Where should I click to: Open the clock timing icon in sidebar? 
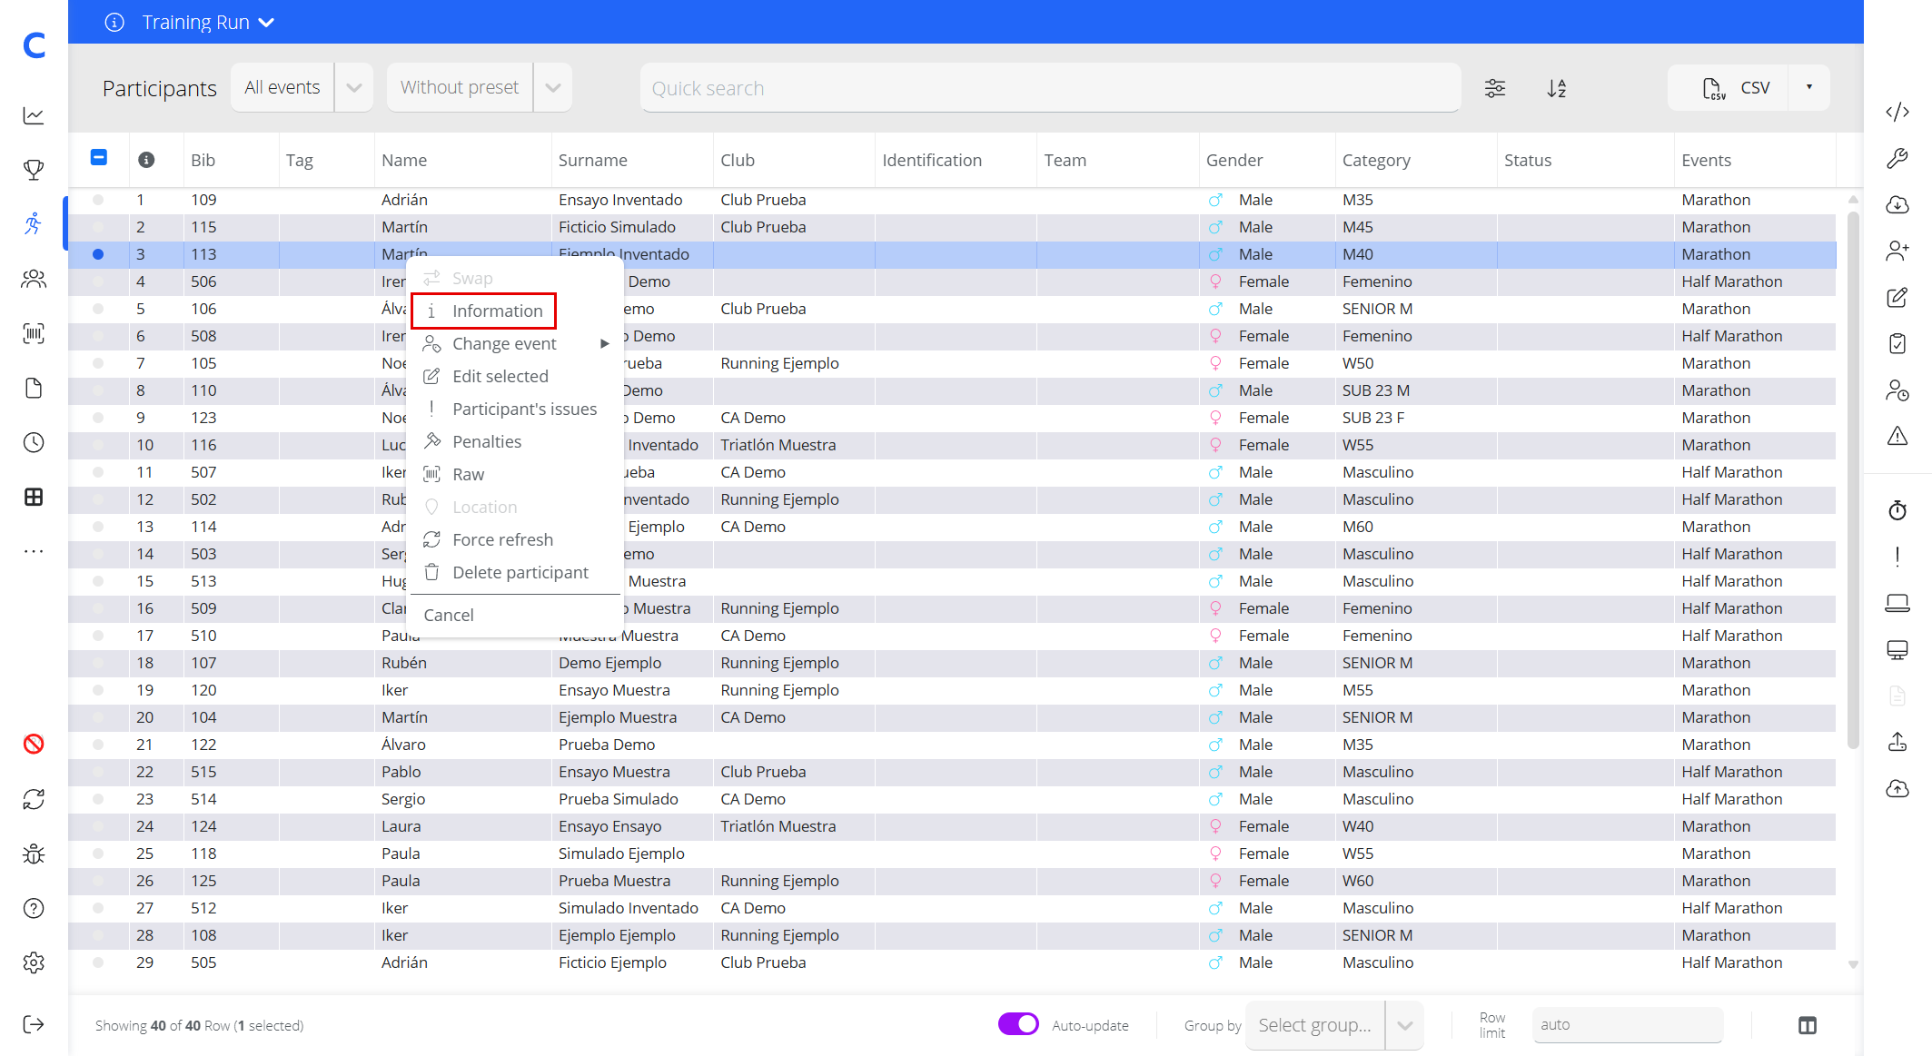coord(34,442)
